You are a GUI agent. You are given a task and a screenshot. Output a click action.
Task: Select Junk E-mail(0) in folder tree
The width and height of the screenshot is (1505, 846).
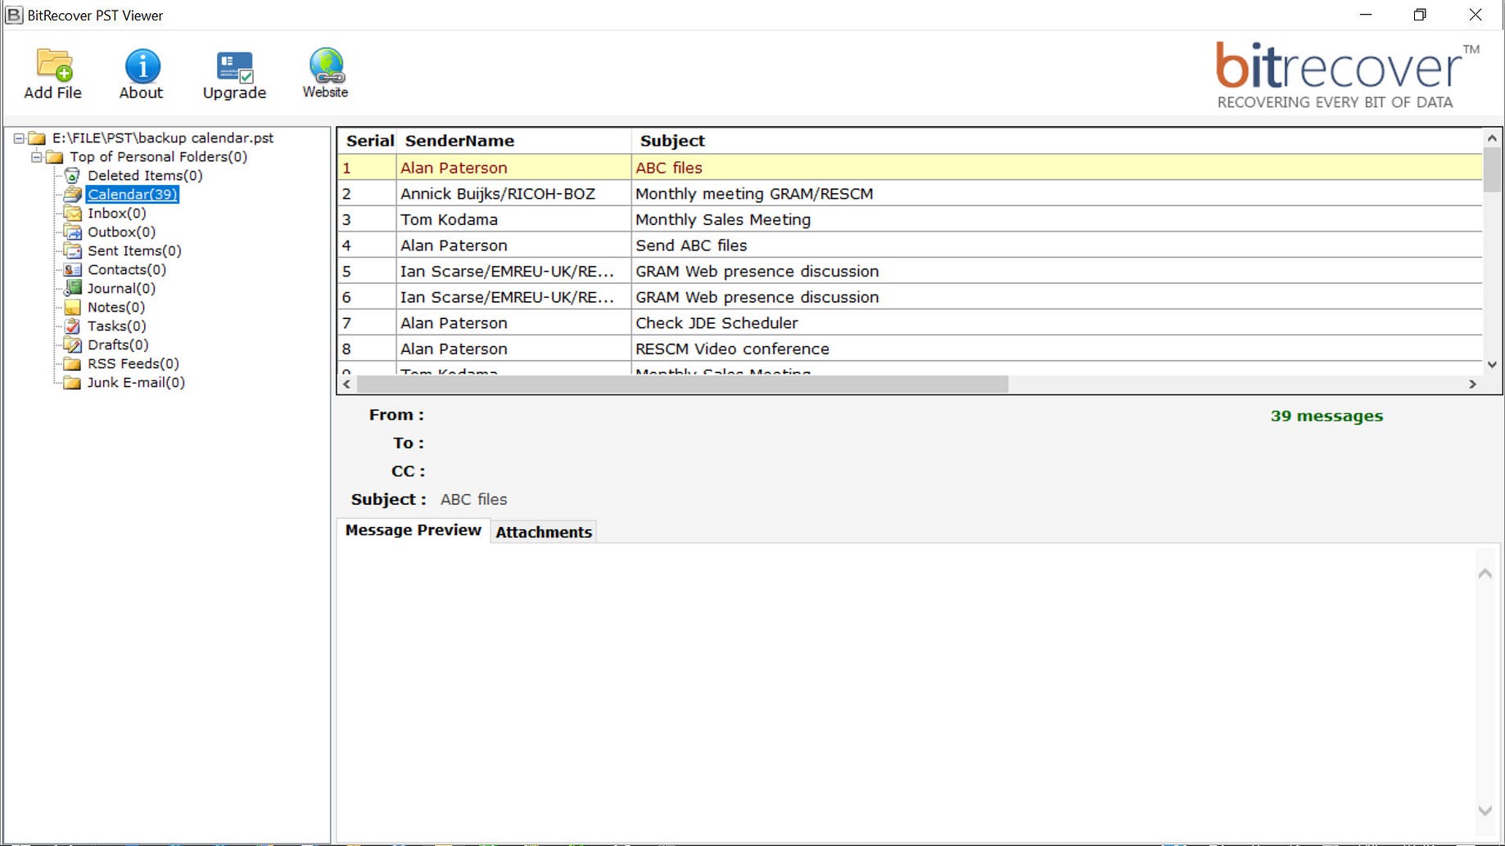136,382
